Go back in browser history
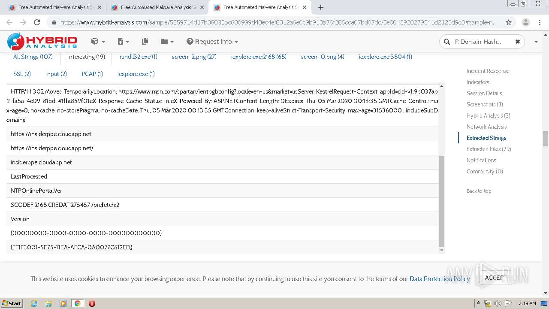Image resolution: width=549 pixels, height=309 pixels. [x=9, y=22]
